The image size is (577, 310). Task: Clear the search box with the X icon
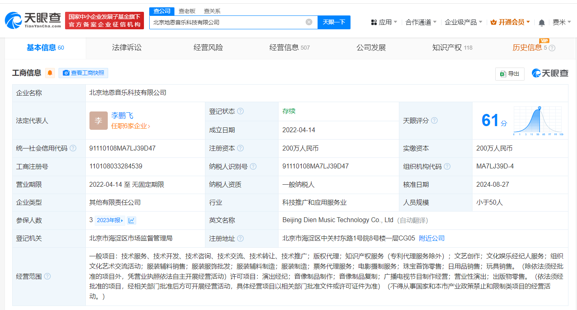(308, 22)
